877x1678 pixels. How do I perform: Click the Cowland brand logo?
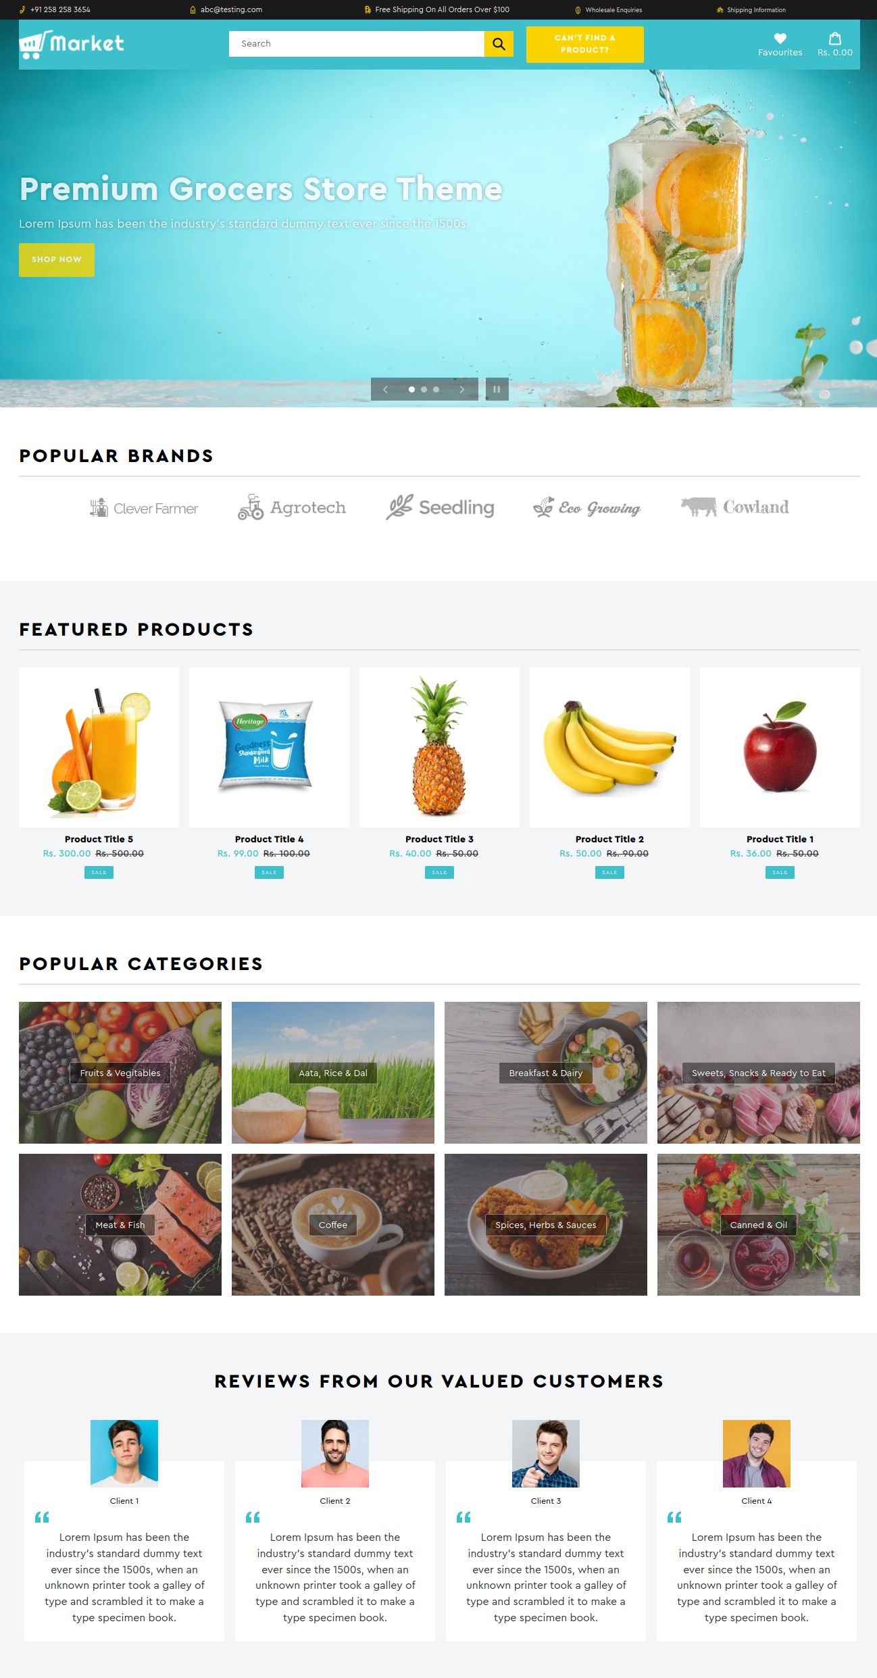[734, 507]
